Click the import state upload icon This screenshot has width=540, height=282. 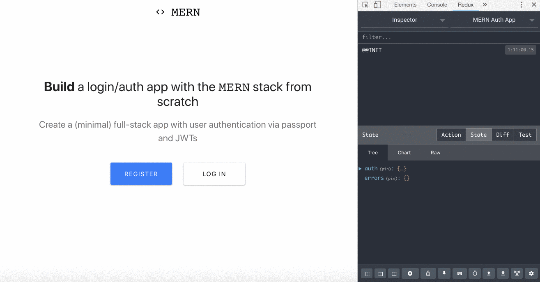coord(489,273)
